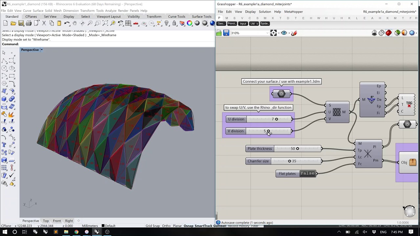Switch to the Top viewport tab

46,221
